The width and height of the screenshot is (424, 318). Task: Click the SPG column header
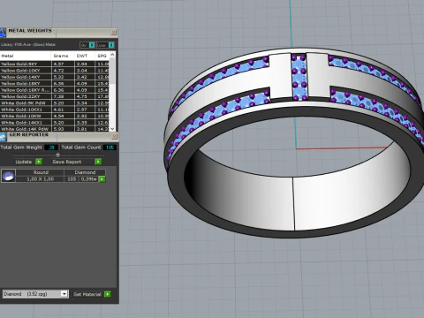(102, 56)
